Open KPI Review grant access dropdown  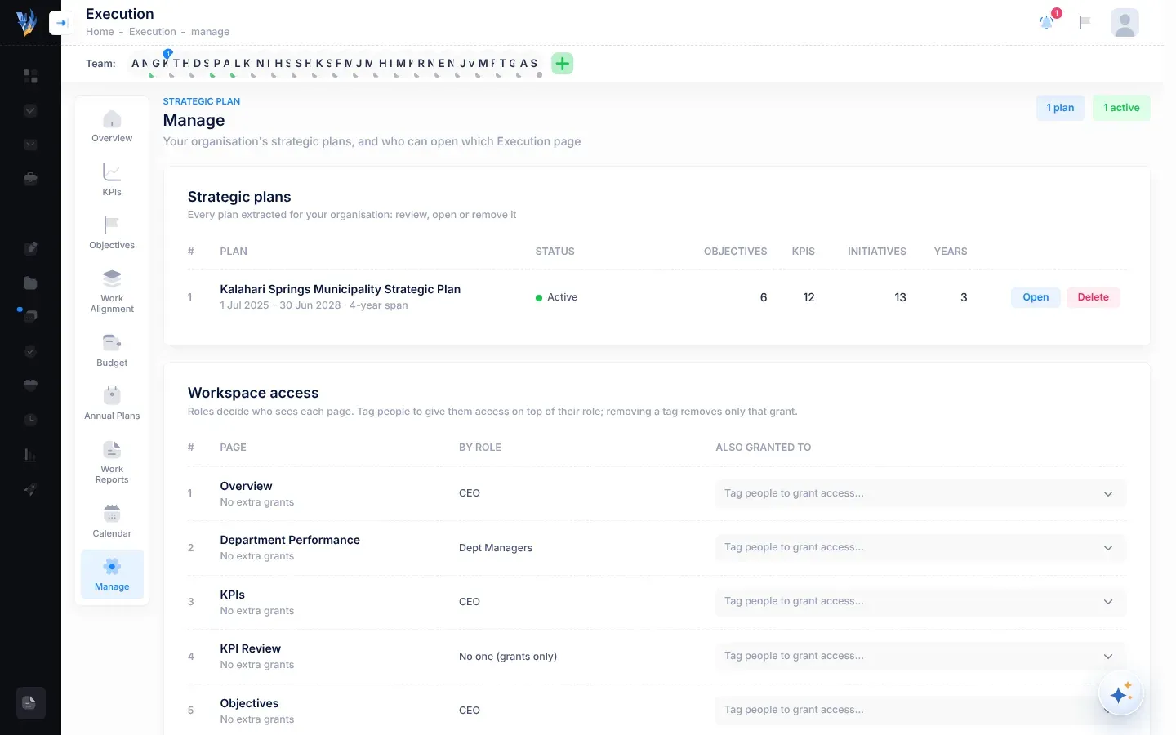point(920,656)
